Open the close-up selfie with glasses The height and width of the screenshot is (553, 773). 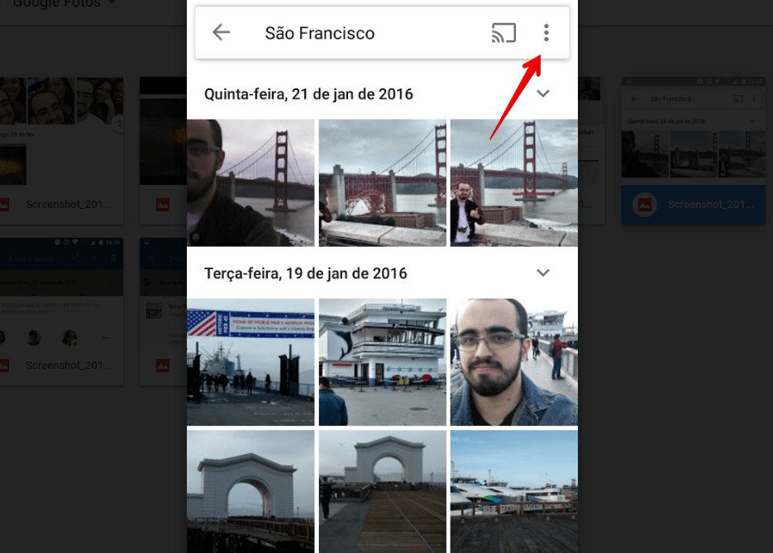(x=513, y=362)
